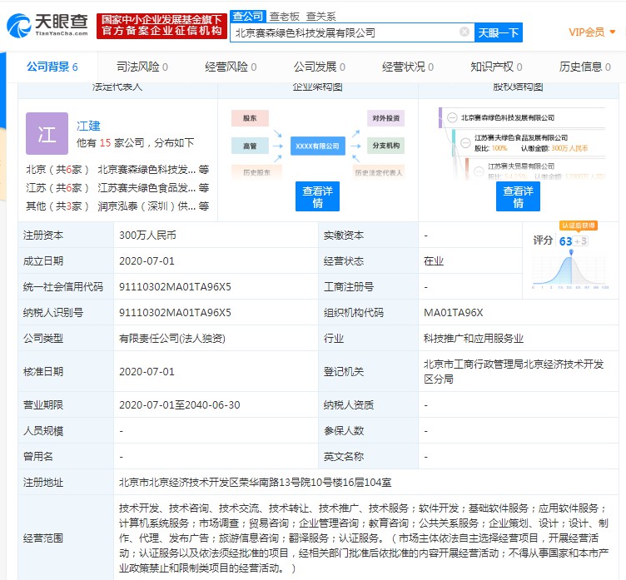626x580 pixels.
Task: Switch to the 查老板 search tab
Action: (284, 17)
